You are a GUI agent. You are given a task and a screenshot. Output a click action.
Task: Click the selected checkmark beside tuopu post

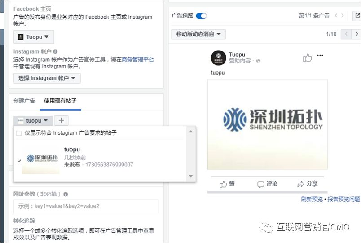(19, 161)
